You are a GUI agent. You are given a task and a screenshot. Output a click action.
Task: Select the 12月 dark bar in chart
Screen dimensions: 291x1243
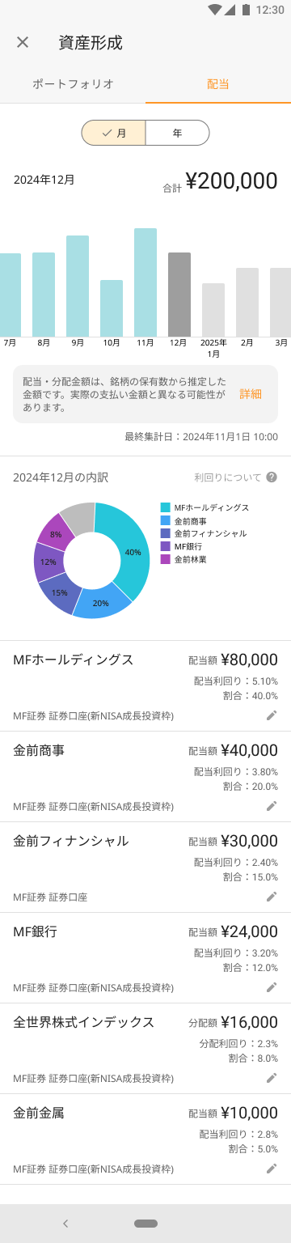click(x=179, y=295)
